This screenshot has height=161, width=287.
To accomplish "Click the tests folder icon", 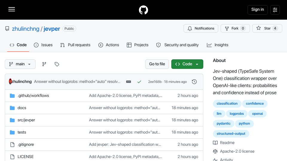I will 12,132.
